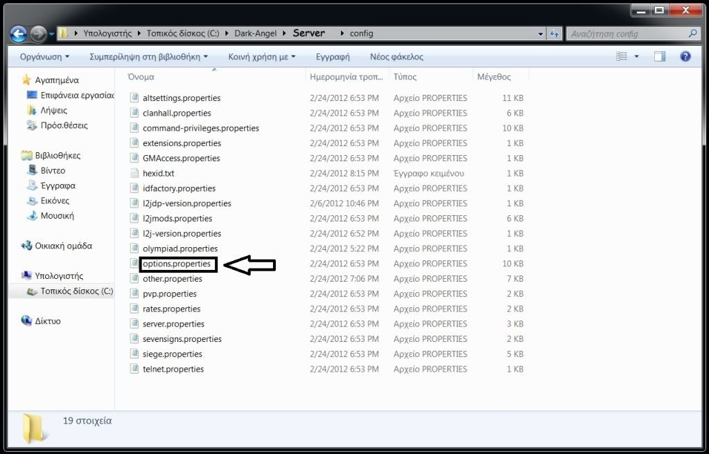Expand the address bar history dropdown
This screenshot has height=454, width=709.
[541, 33]
